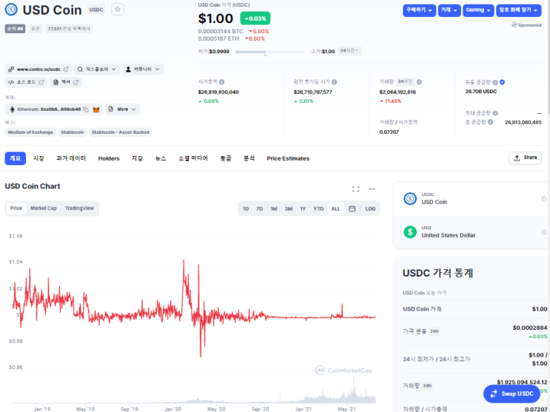This screenshot has width=550, height=412.
Task: Toggle LOG scale on chart
Action: point(370,209)
